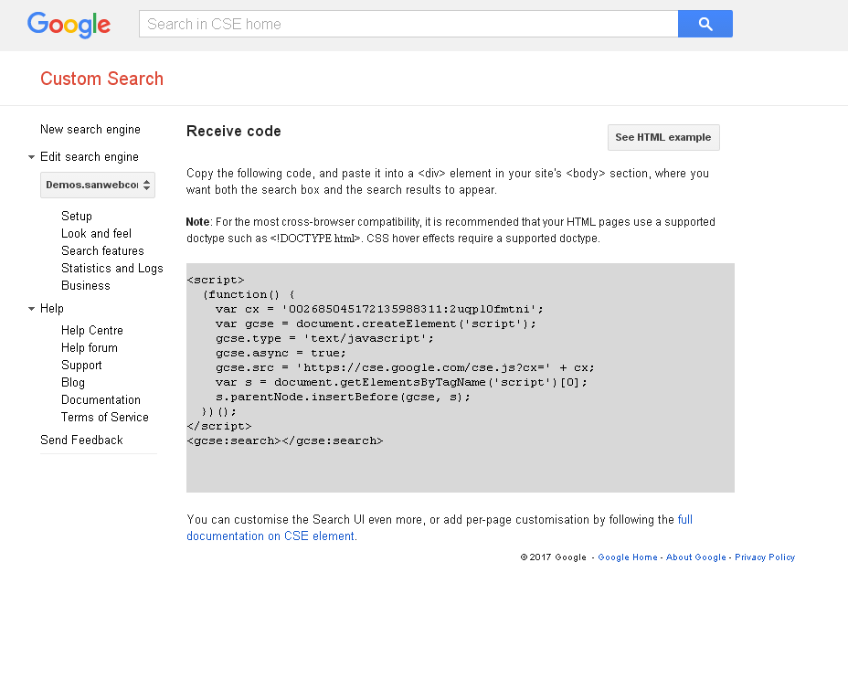The image size is (848, 679).
Task: Open Terms of Service
Action: pyautogui.click(x=105, y=417)
